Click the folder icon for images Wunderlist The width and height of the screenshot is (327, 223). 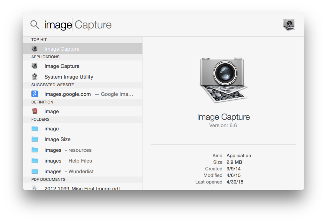coord(34,171)
